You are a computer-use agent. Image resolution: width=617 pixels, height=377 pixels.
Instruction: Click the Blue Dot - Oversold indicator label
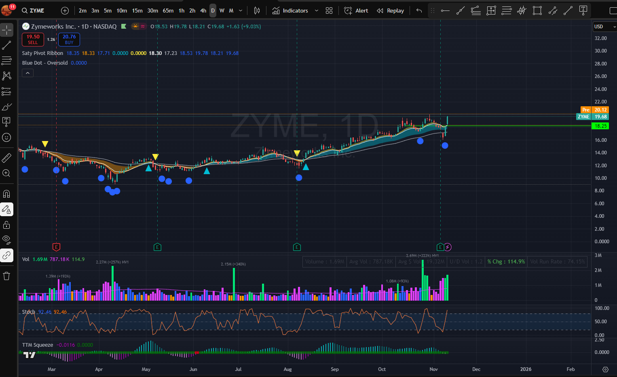point(45,63)
